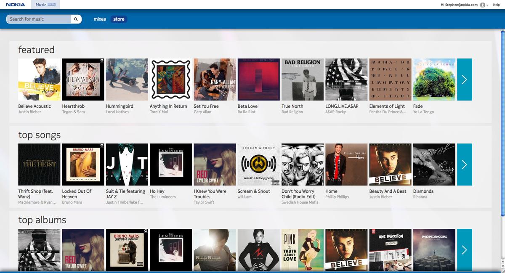
Task: Click the 'Ra Ra Riot' artist link
Action: [x=247, y=112]
